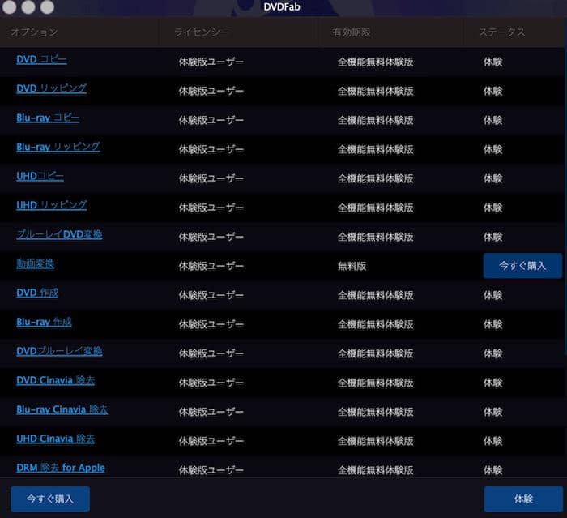Click the 動画変換 link
Viewport: 567px width, 518px height.
[35, 263]
